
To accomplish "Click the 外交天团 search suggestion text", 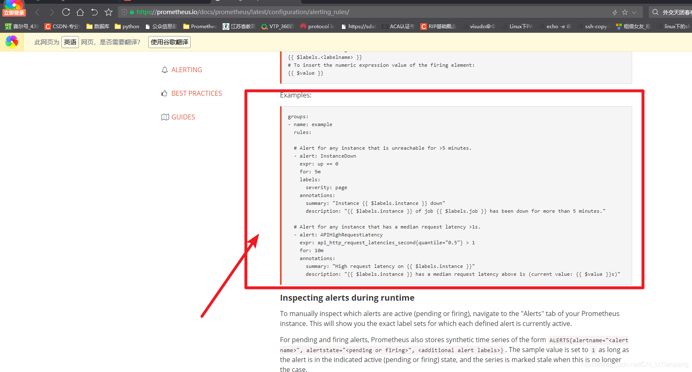I will [677, 12].
